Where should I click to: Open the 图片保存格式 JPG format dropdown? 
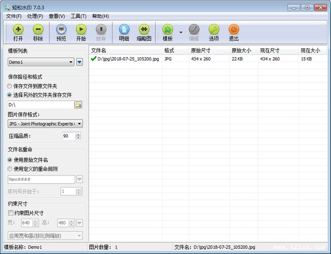45,124
